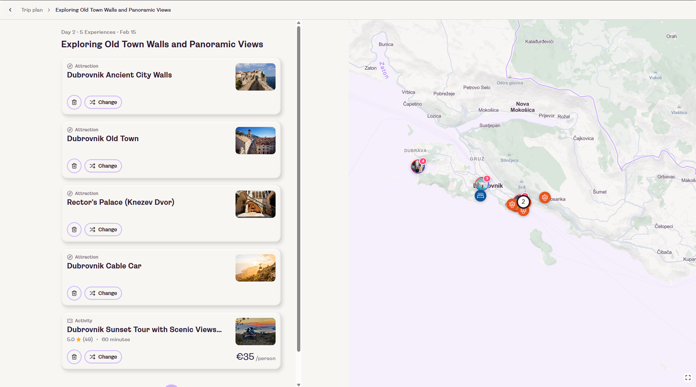The width and height of the screenshot is (696, 387).
Task: Delete the Sunset Tour activity via trash icon
Action: coord(74,357)
